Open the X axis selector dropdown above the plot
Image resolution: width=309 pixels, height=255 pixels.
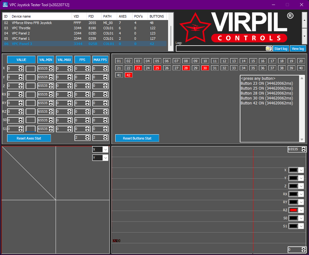click(x=106, y=149)
